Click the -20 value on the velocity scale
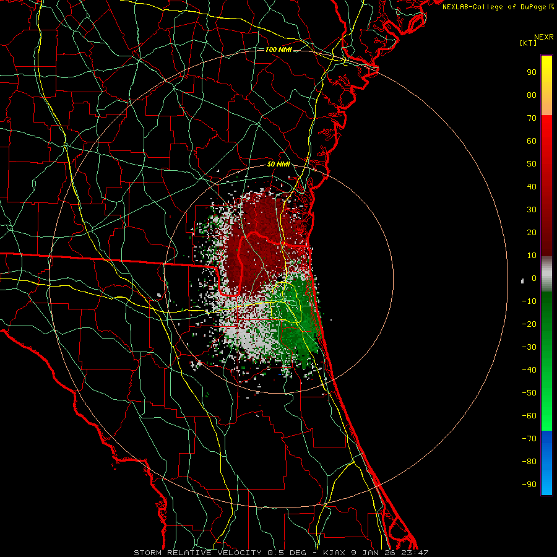The image size is (557, 557). pyautogui.click(x=529, y=324)
